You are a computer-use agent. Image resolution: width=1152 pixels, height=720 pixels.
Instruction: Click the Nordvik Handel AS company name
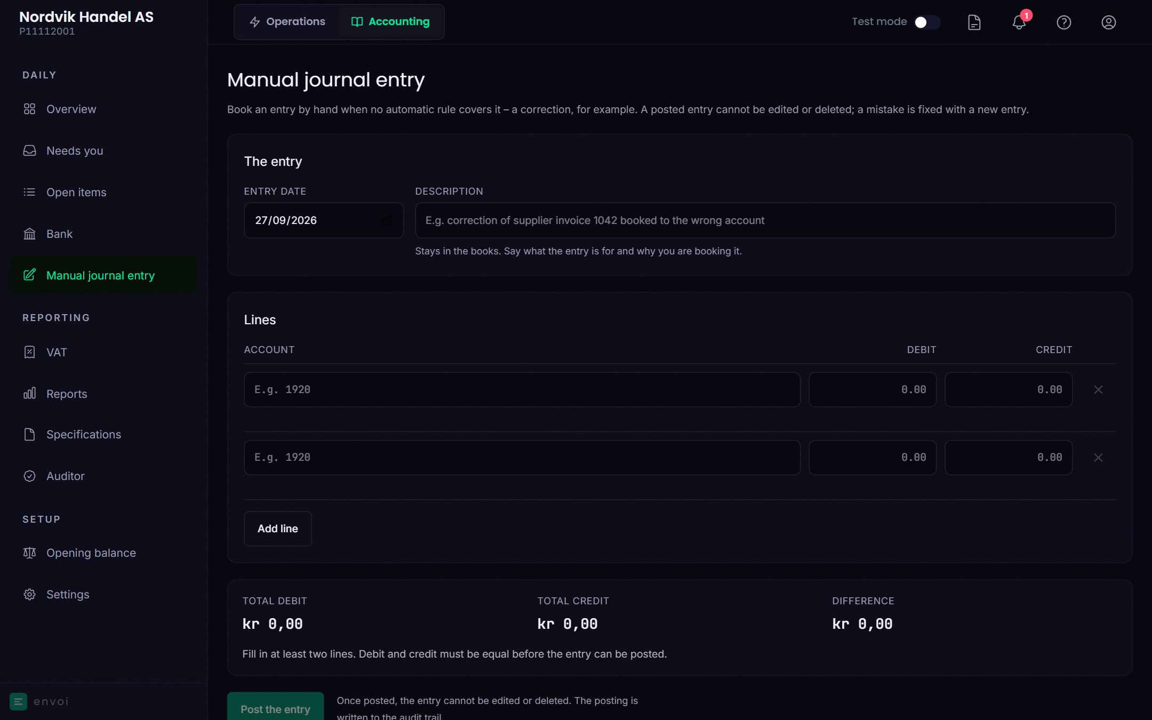pos(86,17)
